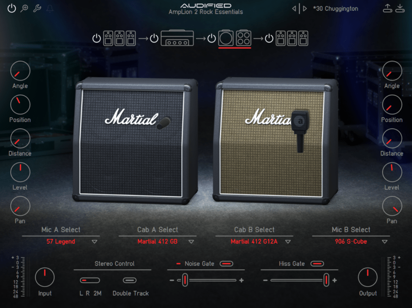The height and width of the screenshot is (308, 412).
Task: Click the Mic A Angle knob
Action: (20, 71)
